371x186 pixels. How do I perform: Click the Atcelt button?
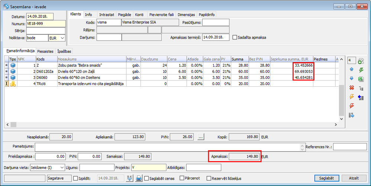point(354,178)
